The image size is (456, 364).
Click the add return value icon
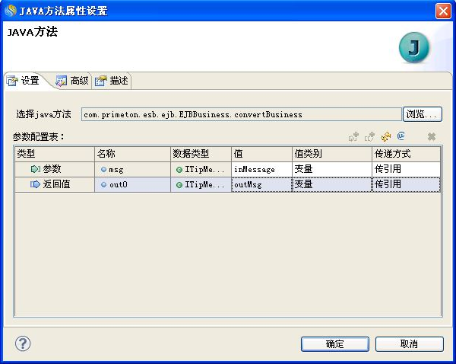coord(370,136)
